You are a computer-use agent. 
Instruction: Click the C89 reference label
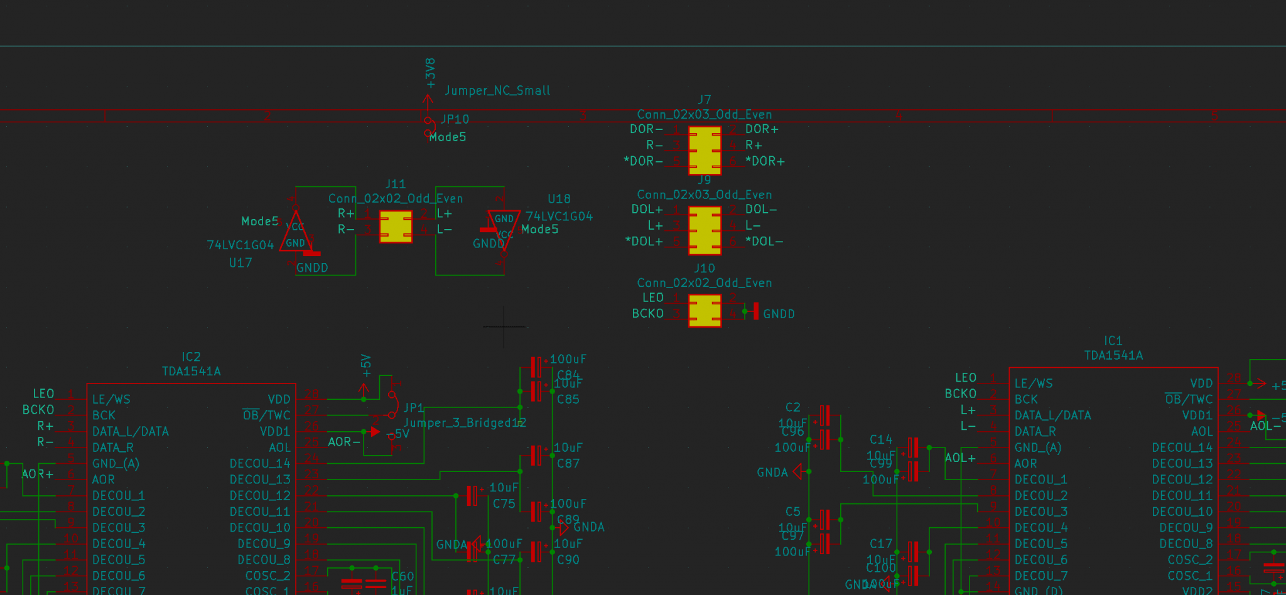(568, 520)
